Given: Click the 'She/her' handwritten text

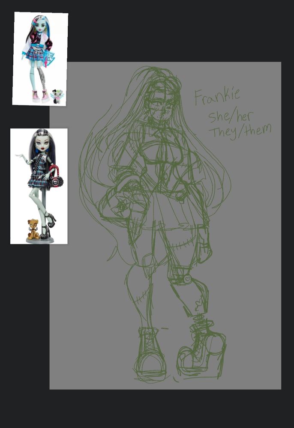Looking at the screenshot, I should pos(231,116).
